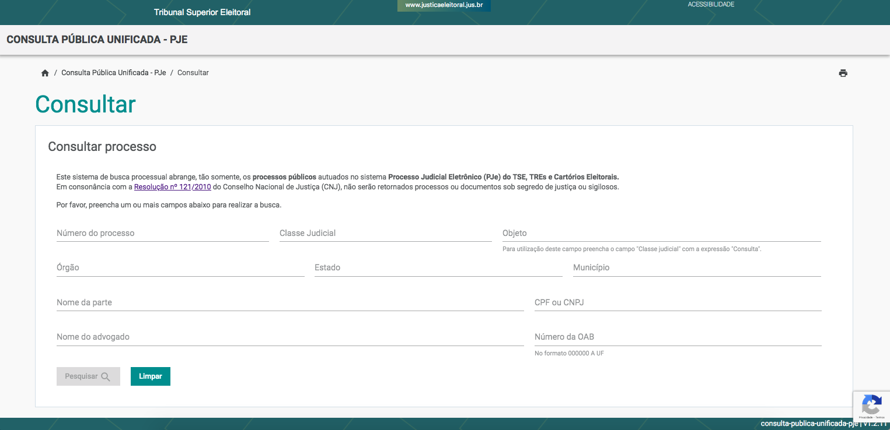Click the reCAPTCHA badge icon

coord(871,406)
